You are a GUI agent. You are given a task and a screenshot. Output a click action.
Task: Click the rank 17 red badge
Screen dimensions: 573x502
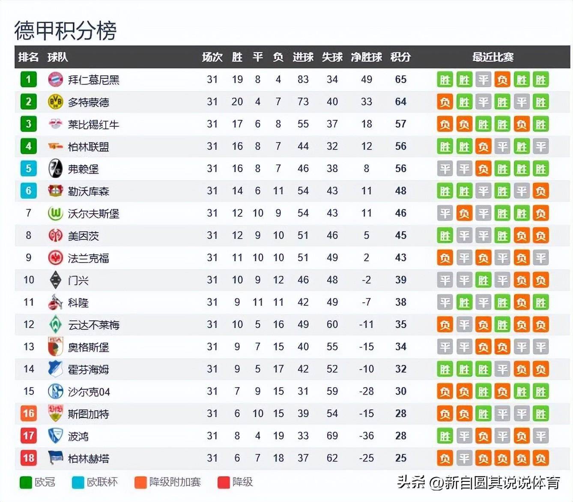29,436
